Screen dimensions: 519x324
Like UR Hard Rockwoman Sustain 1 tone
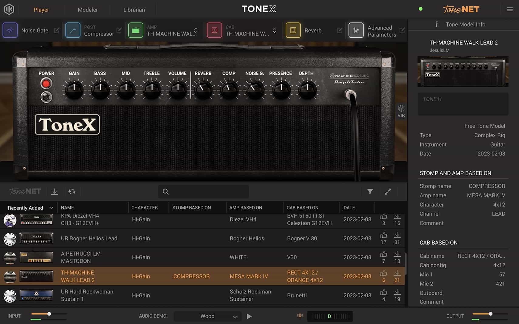tap(384, 292)
